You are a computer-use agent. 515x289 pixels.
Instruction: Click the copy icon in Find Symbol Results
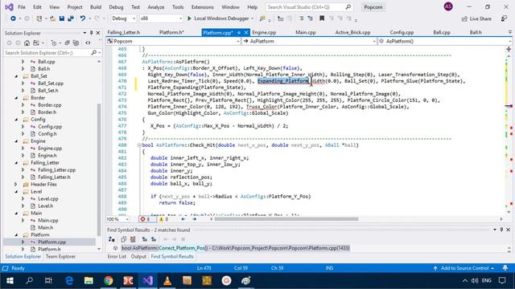pyautogui.click(x=123, y=239)
